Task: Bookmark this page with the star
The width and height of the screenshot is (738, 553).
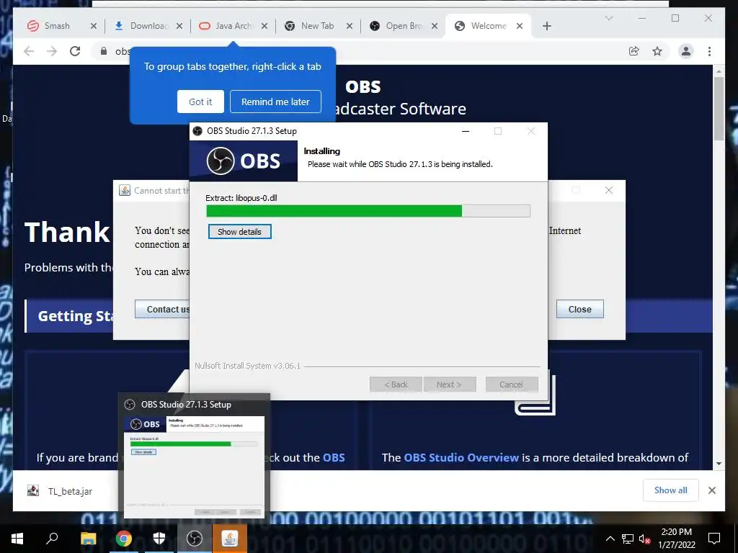Action: point(657,51)
